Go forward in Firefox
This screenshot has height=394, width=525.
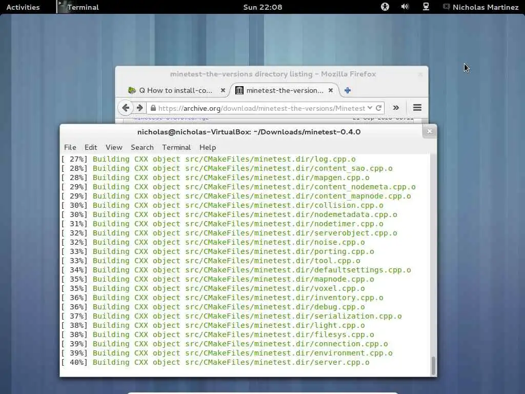click(140, 108)
